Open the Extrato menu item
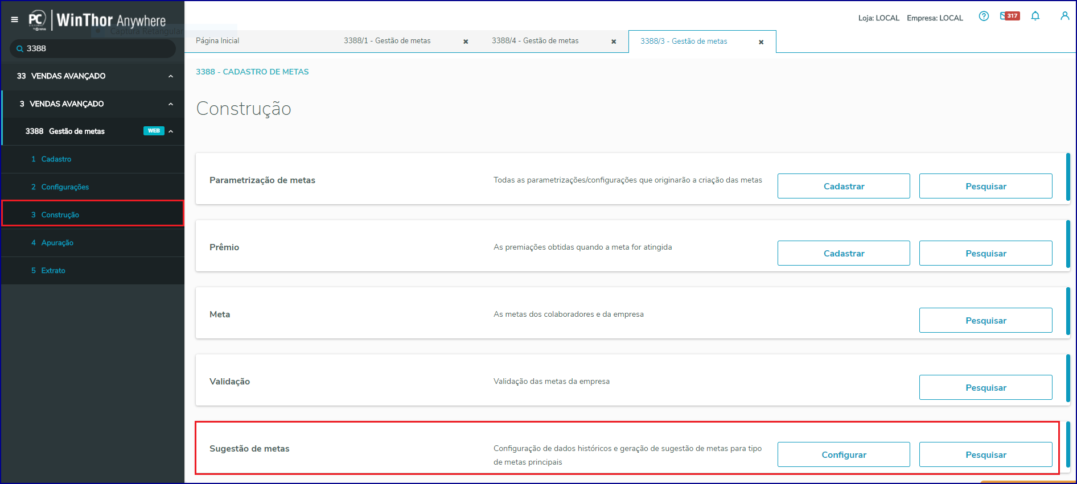This screenshot has height=484, width=1077. click(93, 271)
